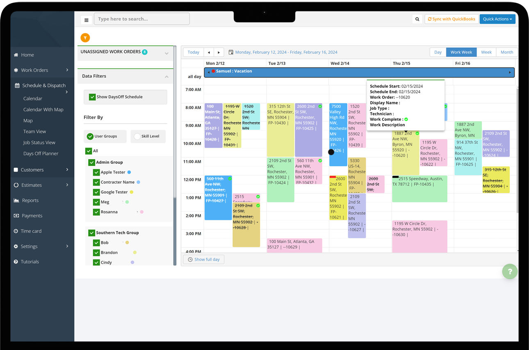
Task: Click the orange filter funnel icon
Action: (x=85, y=38)
